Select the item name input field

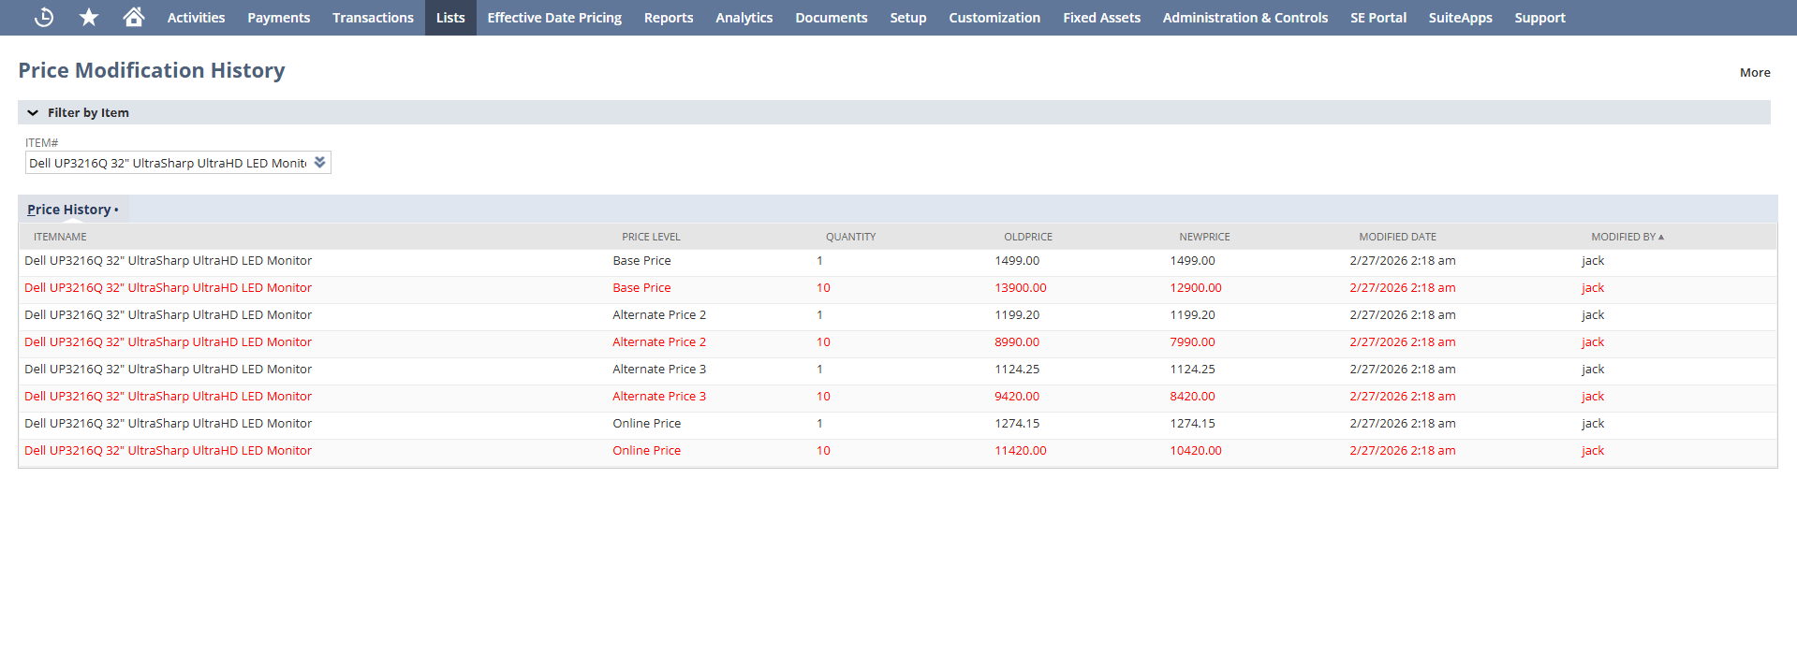168,163
